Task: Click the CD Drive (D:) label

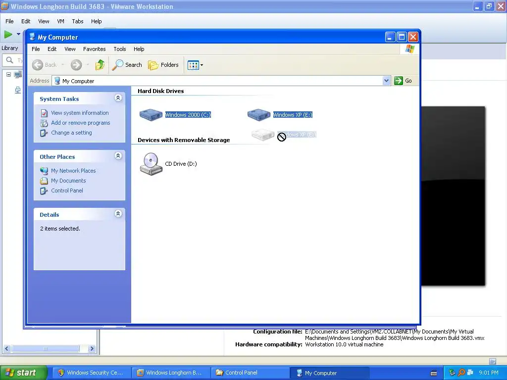Action: [x=181, y=164]
